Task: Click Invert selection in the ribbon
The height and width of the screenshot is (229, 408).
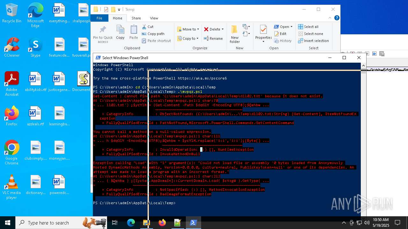Action: click(x=313, y=41)
